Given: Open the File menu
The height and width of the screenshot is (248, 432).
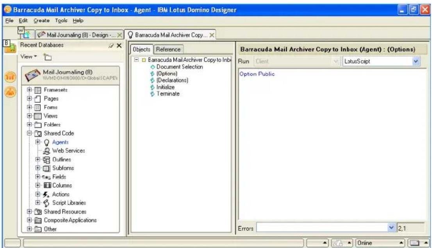Looking at the screenshot, I should (x=9, y=21).
